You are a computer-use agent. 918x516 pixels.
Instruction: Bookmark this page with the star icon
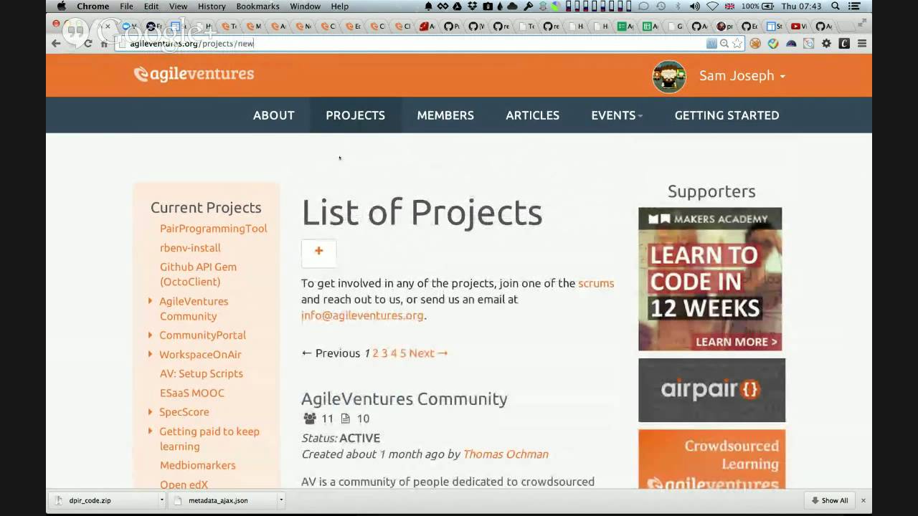(737, 44)
